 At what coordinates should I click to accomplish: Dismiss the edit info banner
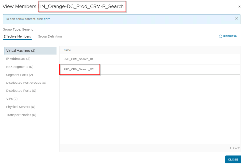pyautogui.click(x=236, y=18)
